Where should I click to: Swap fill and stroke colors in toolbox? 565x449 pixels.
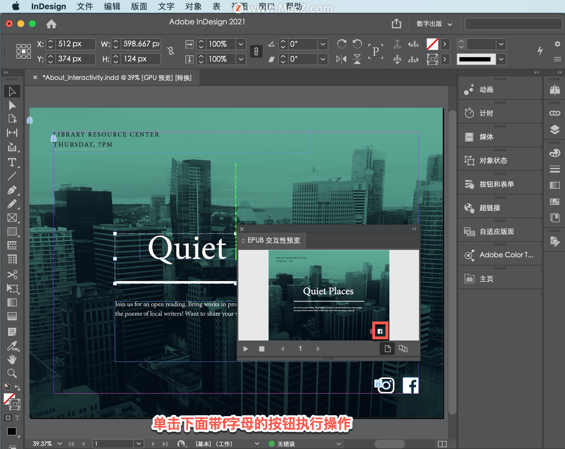click(18, 388)
